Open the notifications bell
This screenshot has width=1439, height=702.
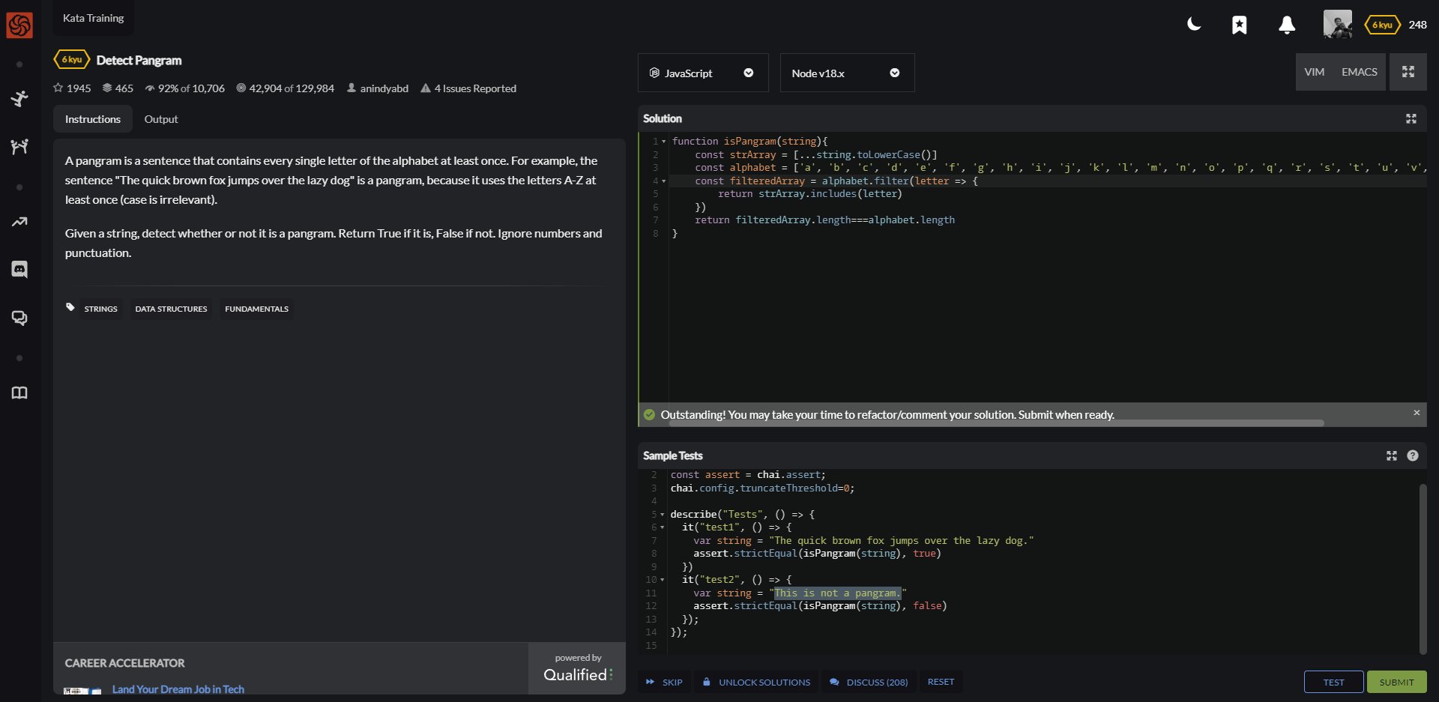coord(1287,25)
